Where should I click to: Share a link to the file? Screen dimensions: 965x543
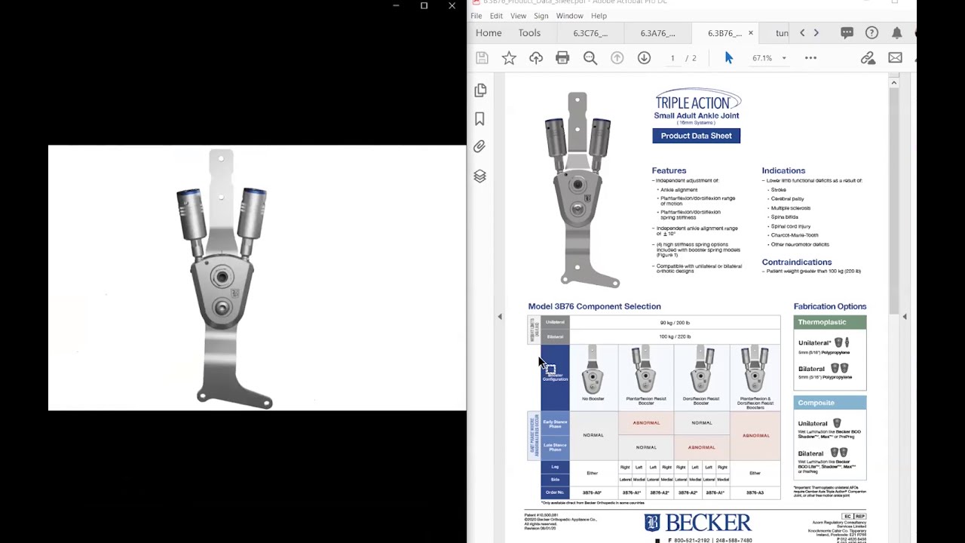tap(868, 58)
